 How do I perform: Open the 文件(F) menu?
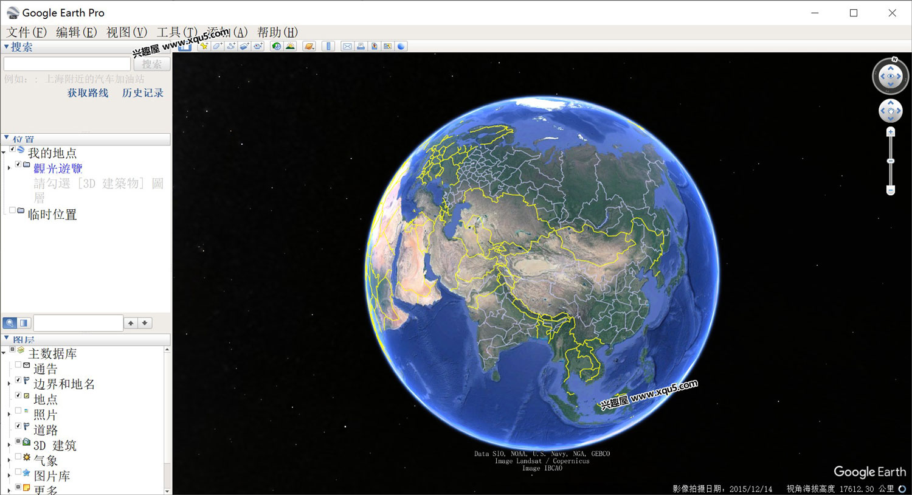pos(27,32)
